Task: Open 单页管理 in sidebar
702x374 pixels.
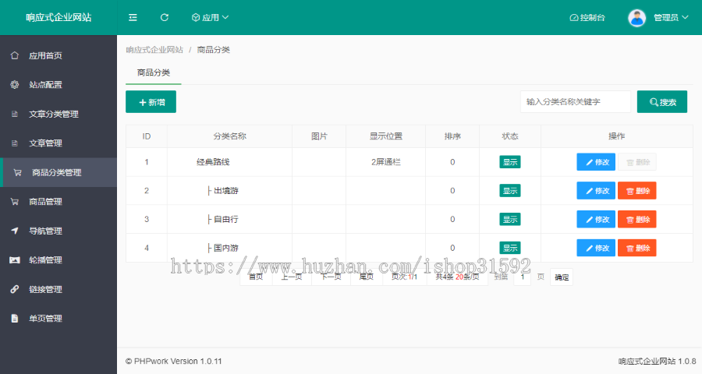Action: click(x=58, y=319)
